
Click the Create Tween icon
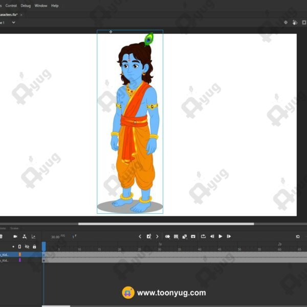(x=184, y=236)
